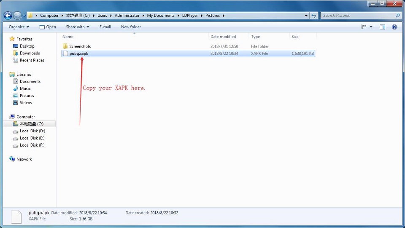Click the Recent Places icon
Image resolution: width=405 pixels, height=228 pixels.
click(16, 60)
